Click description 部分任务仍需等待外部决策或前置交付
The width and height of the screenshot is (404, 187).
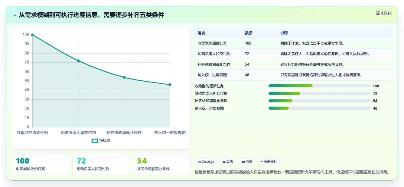pyautogui.click(x=312, y=64)
